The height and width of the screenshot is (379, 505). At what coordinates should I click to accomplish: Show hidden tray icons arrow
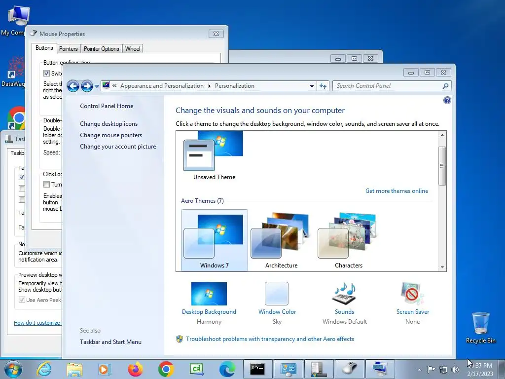419,370
